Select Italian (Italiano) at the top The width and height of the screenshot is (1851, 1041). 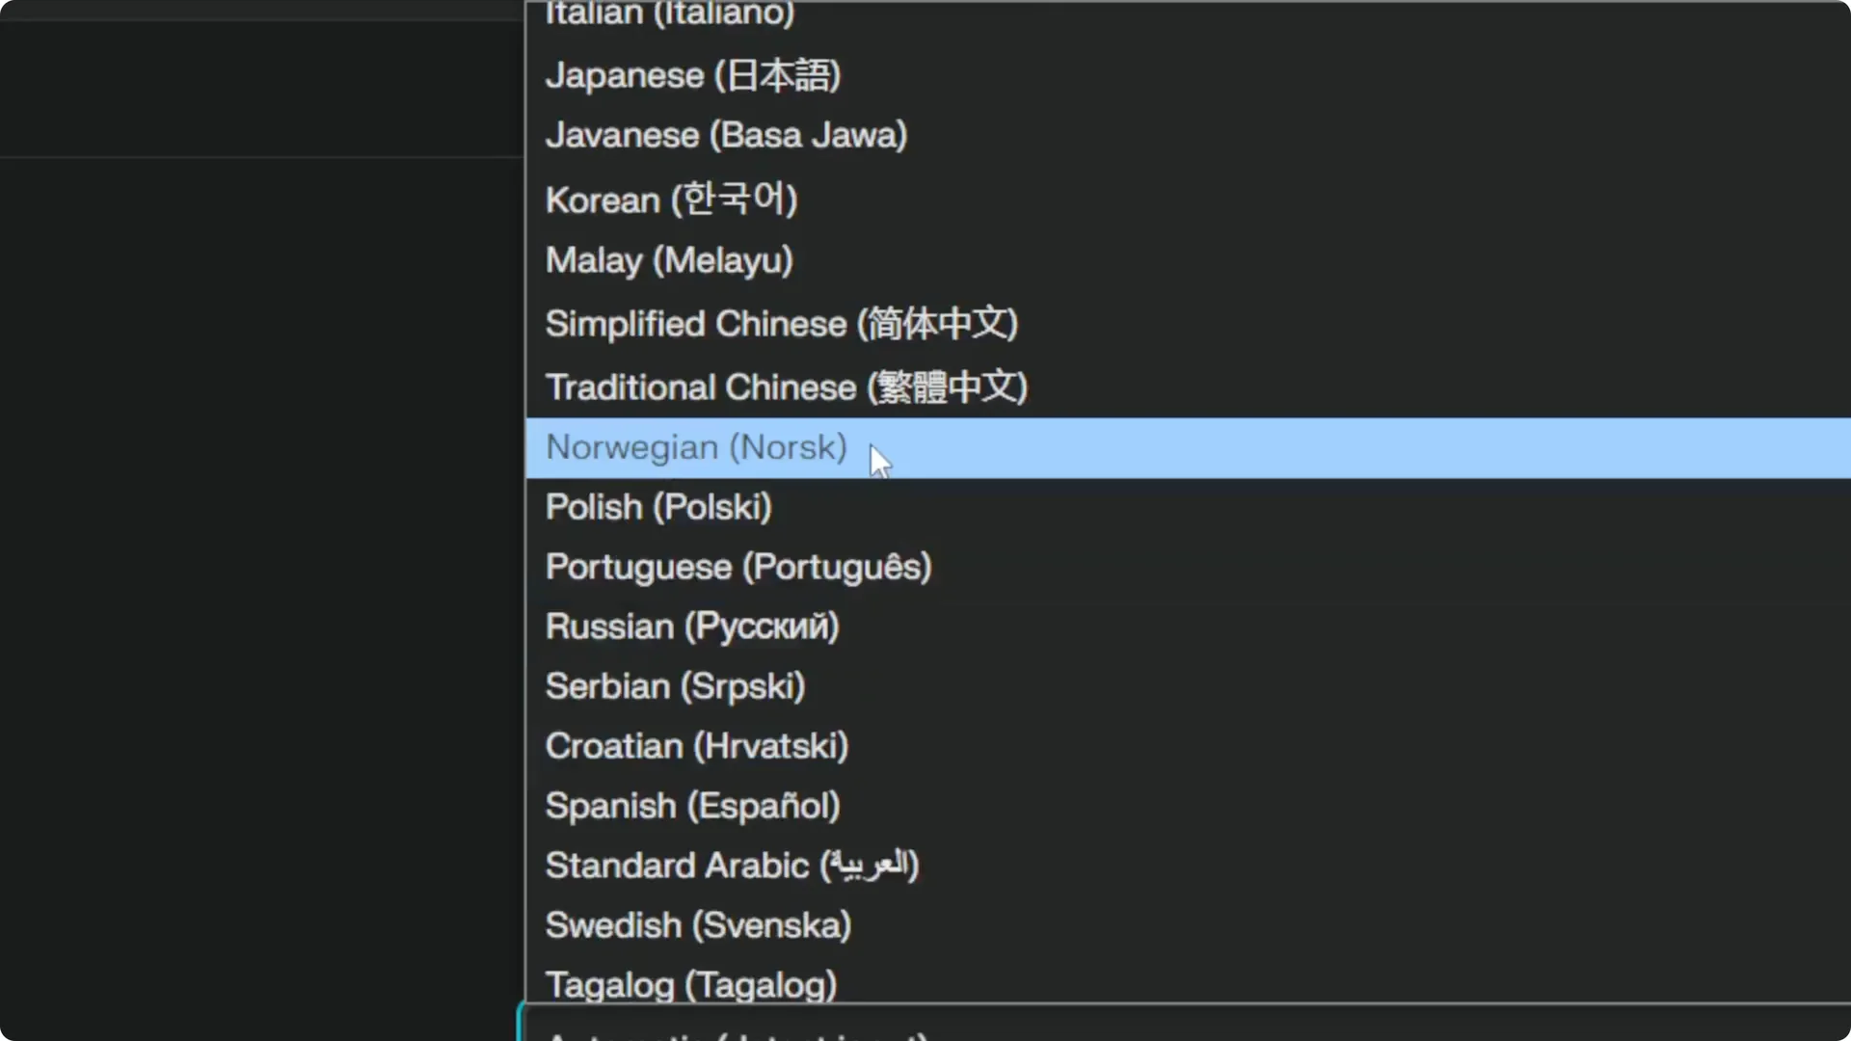[668, 13]
